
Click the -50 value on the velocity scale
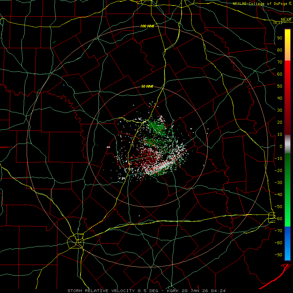(278, 207)
